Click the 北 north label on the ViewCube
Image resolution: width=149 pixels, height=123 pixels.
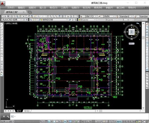(x=132, y=25)
